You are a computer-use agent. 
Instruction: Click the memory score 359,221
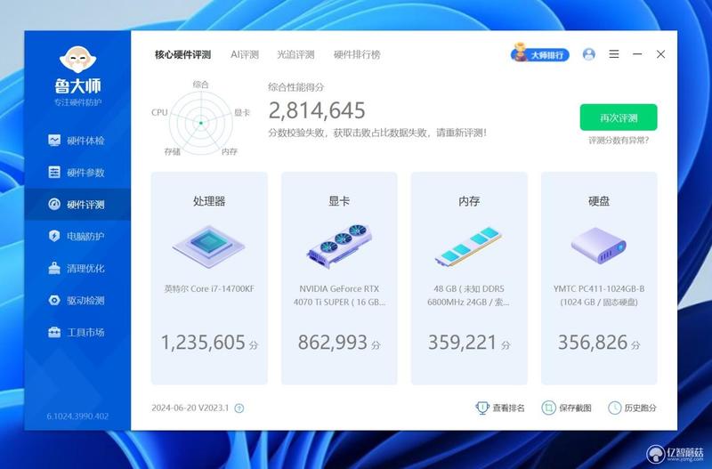coord(462,343)
